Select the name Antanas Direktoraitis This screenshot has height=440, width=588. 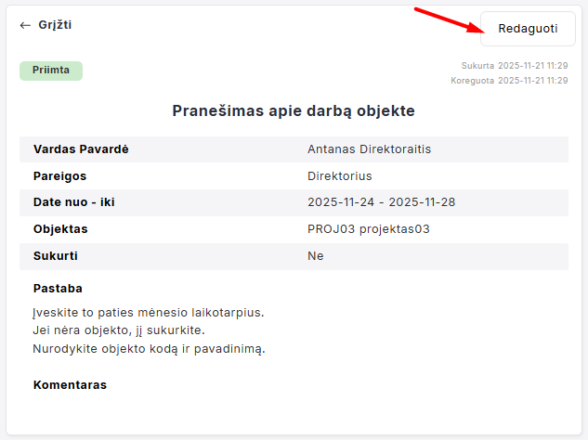point(369,149)
